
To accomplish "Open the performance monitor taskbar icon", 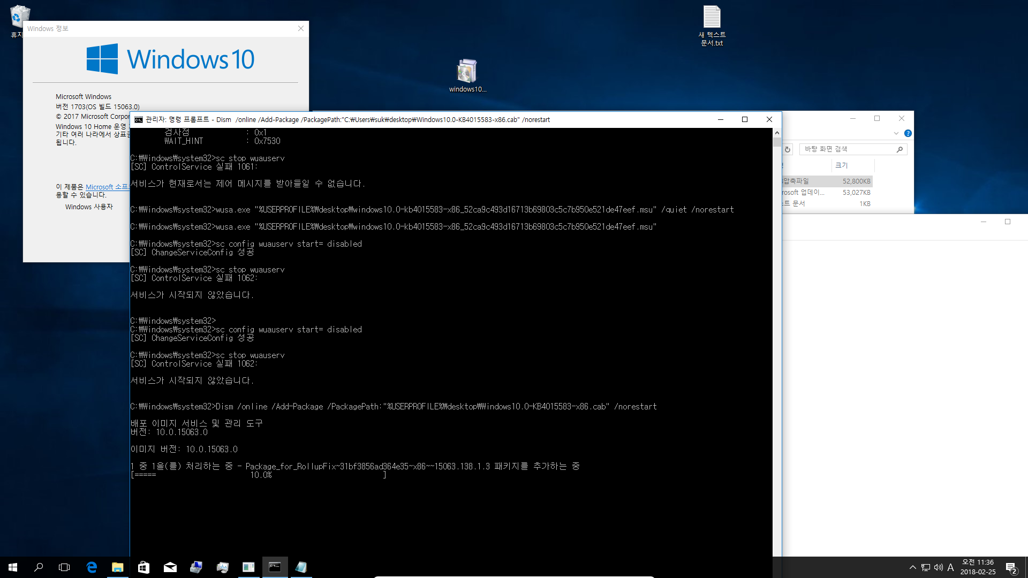I will tap(222, 567).
